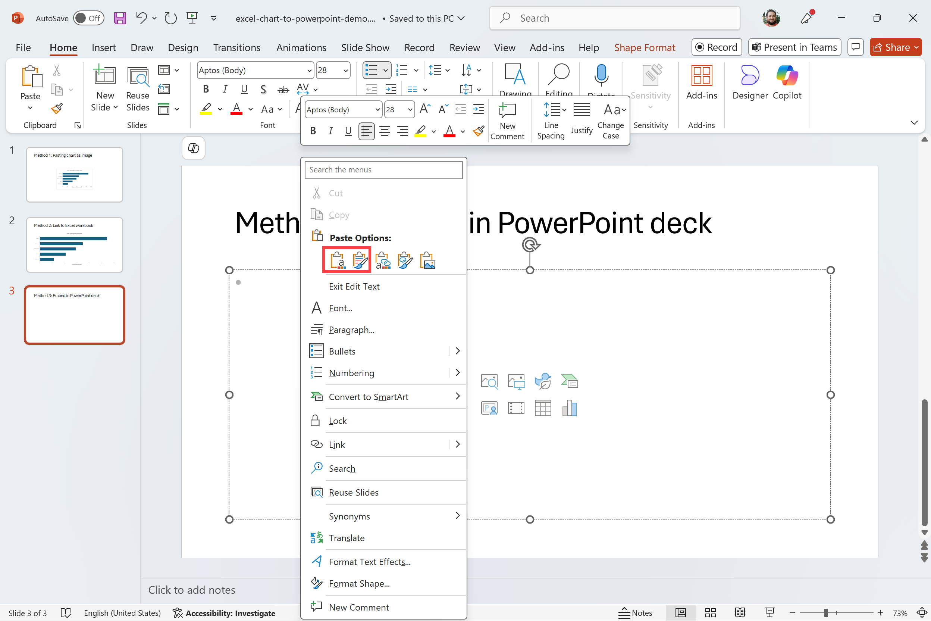The height and width of the screenshot is (621, 931).
Task: Open the ribbon font name dropdown
Action: tap(309, 71)
